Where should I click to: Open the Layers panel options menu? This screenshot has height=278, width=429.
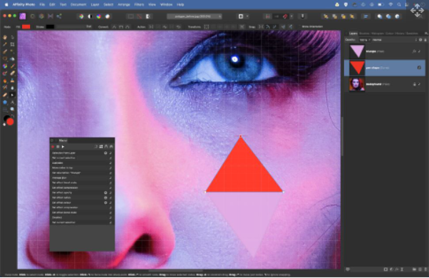tap(425, 34)
